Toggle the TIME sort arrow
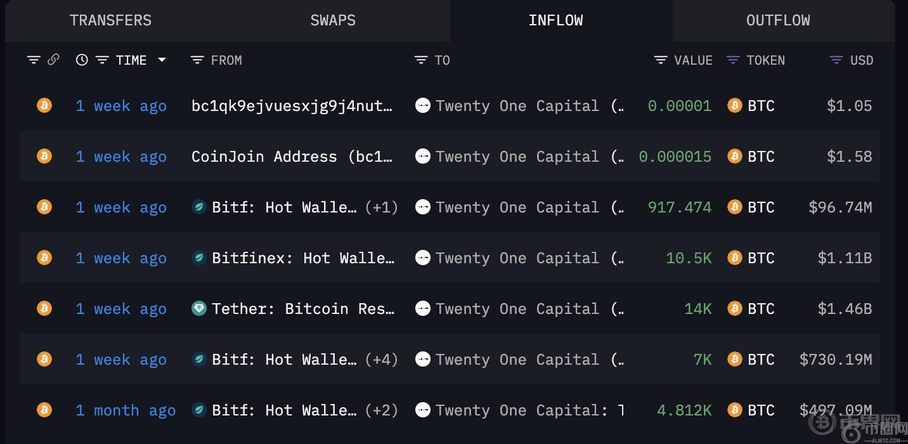This screenshot has width=908, height=444. tap(162, 60)
